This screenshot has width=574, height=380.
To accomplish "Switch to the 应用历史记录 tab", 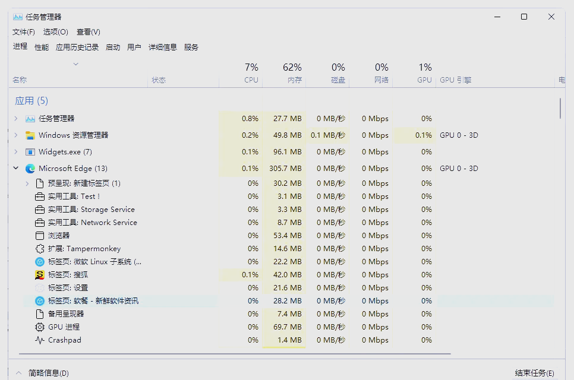I will 77,47.
